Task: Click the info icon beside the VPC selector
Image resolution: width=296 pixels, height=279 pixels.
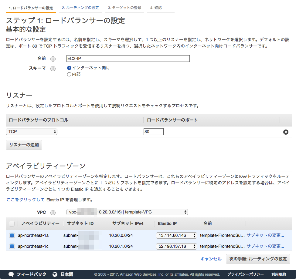Action: (x=53, y=213)
